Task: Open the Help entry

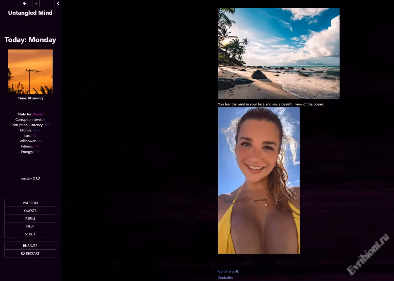Action: [x=30, y=226]
